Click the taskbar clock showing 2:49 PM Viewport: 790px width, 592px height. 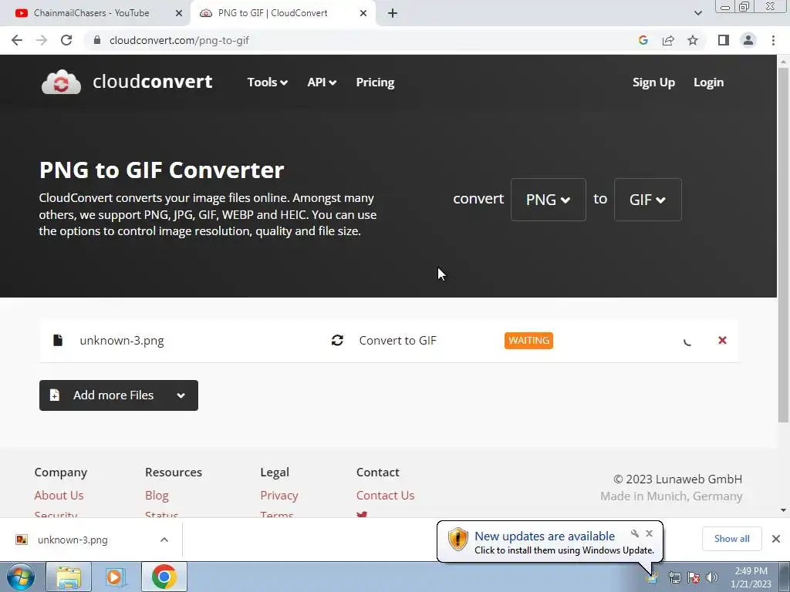(751, 577)
